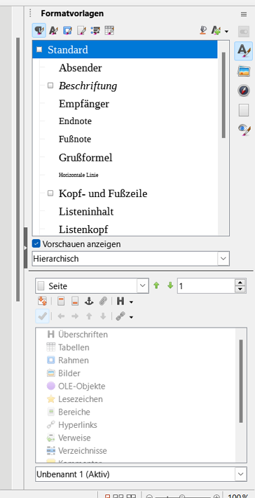Decrease page number with spinner down
Screen dimensions: 255x498
(240, 290)
